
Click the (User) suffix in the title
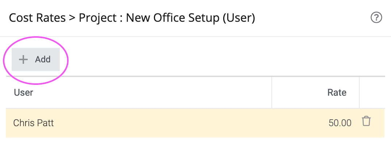239,18
